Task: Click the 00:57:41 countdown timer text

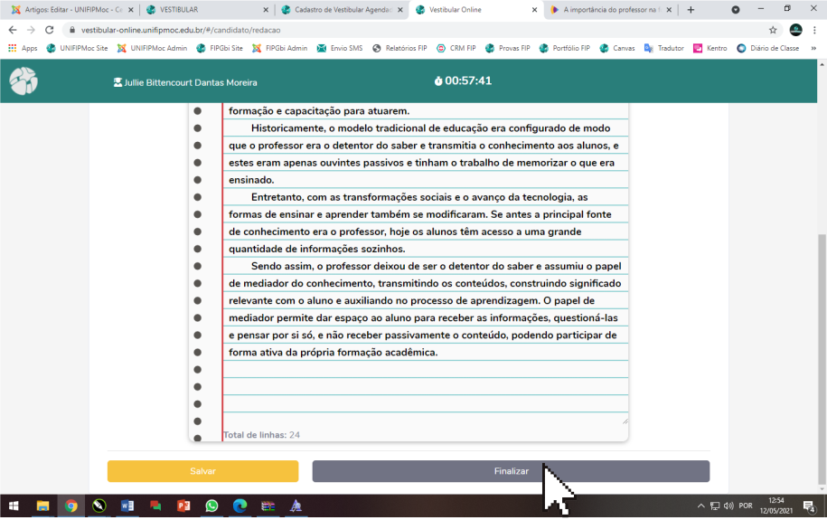Action: [468, 80]
